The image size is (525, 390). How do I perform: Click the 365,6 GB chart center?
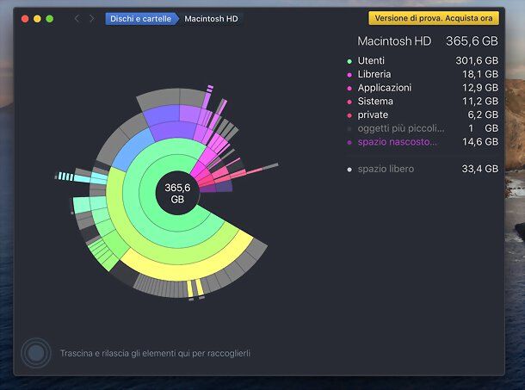click(x=177, y=194)
